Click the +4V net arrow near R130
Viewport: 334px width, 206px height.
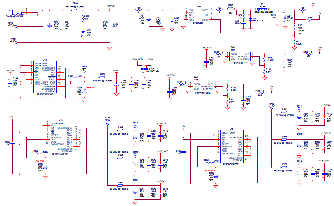[321, 49]
